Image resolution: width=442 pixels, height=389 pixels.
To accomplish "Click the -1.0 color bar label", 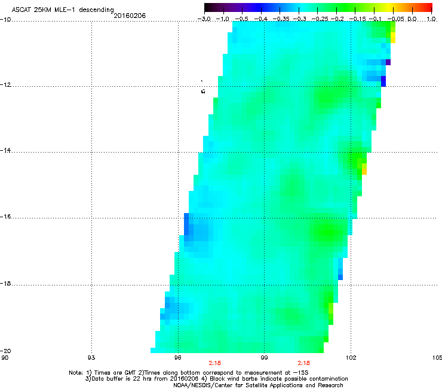I will pyautogui.click(x=223, y=19).
